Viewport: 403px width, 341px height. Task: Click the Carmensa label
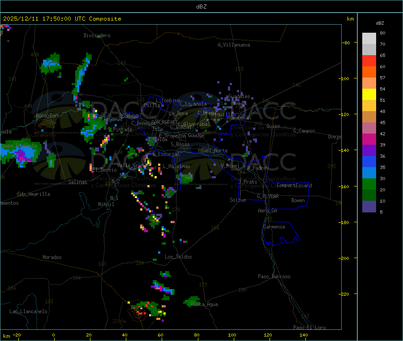(274, 227)
